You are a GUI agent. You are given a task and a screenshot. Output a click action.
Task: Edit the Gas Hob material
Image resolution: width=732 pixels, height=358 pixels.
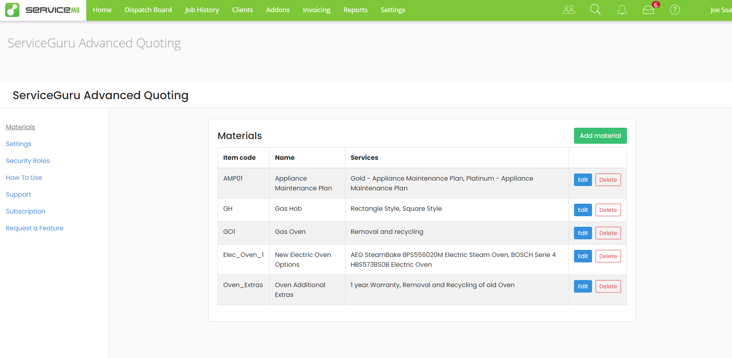[583, 210]
